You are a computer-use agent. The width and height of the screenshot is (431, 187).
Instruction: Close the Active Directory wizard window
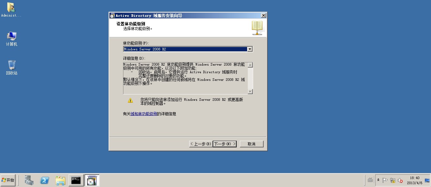263,16
